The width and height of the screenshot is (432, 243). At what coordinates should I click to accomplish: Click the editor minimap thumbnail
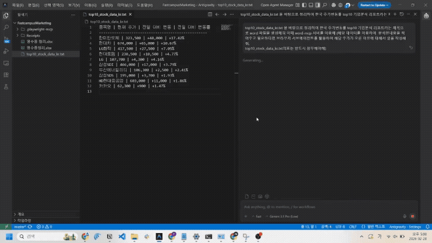click(x=226, y=27)
